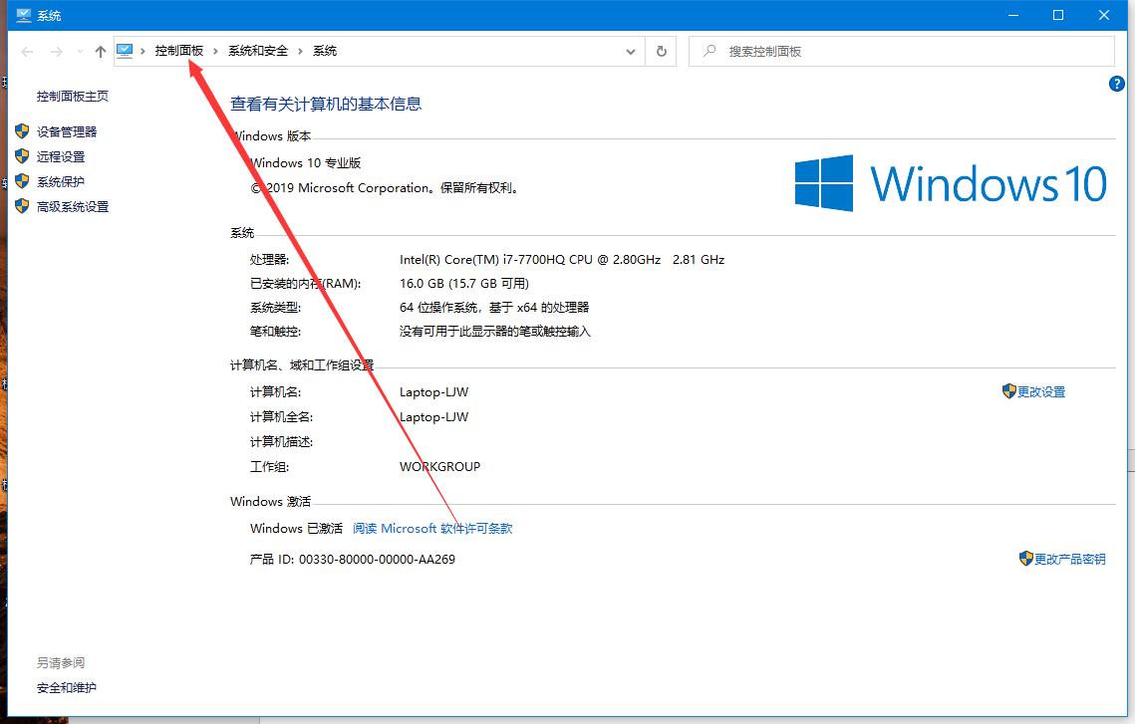This screenshot has width=1135, height=724.
Task: Click the back navigation arrow
Action: (26, 51)
